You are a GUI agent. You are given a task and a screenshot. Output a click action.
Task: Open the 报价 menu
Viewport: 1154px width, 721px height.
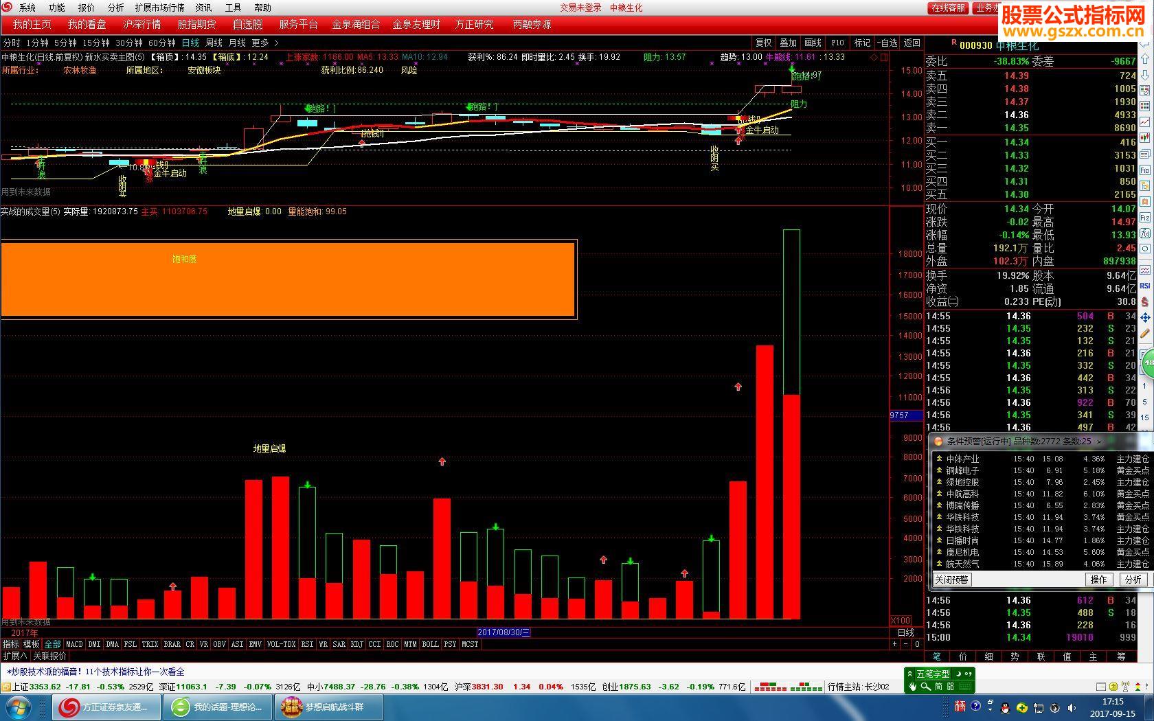tap(87, 8)
